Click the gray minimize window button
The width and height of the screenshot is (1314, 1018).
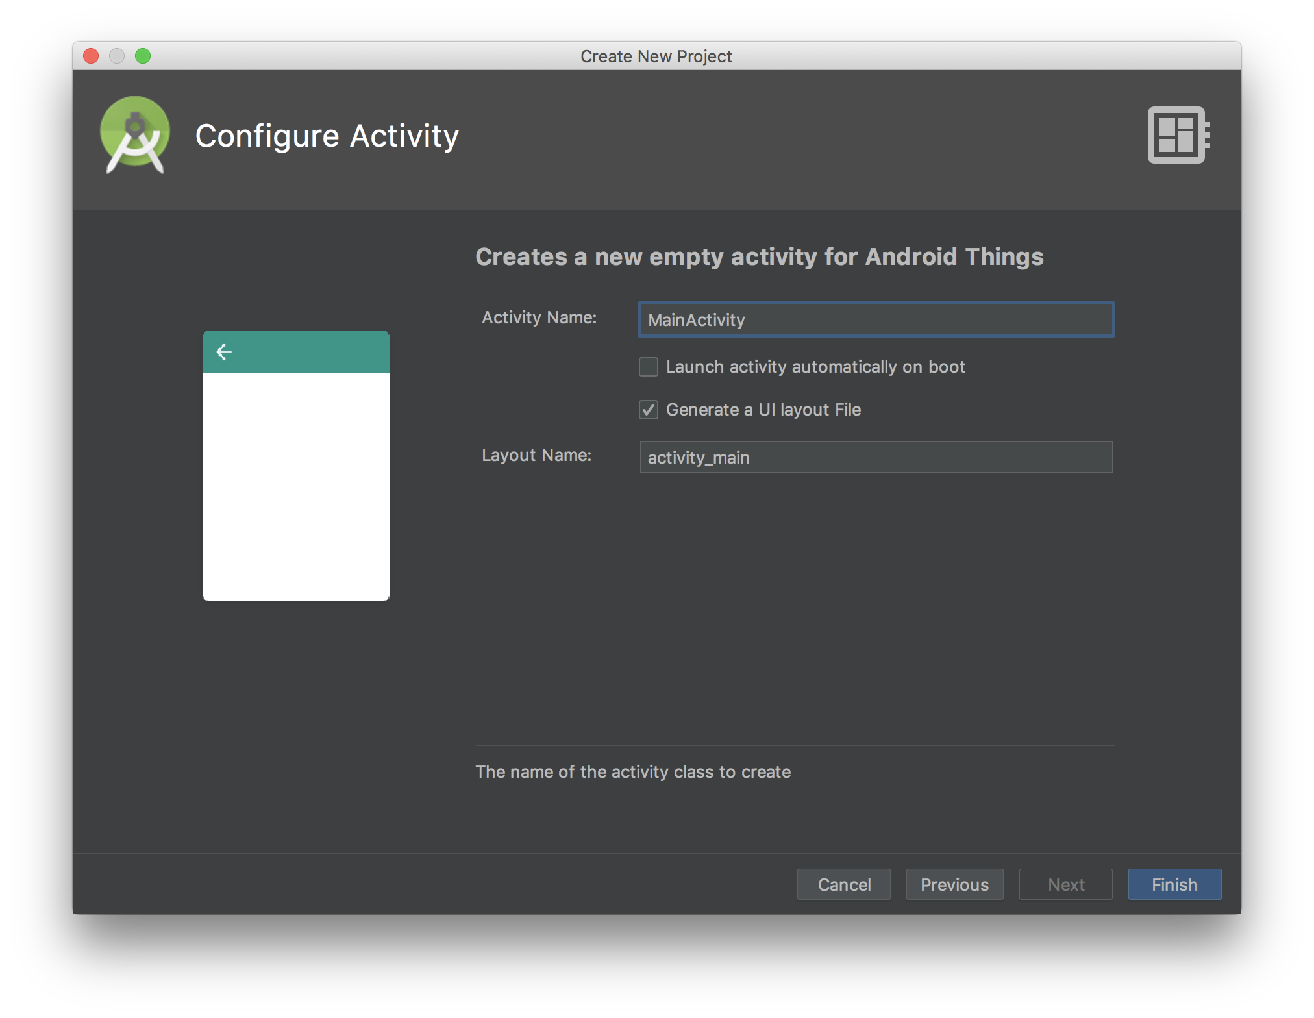click(x=117, y=56)
